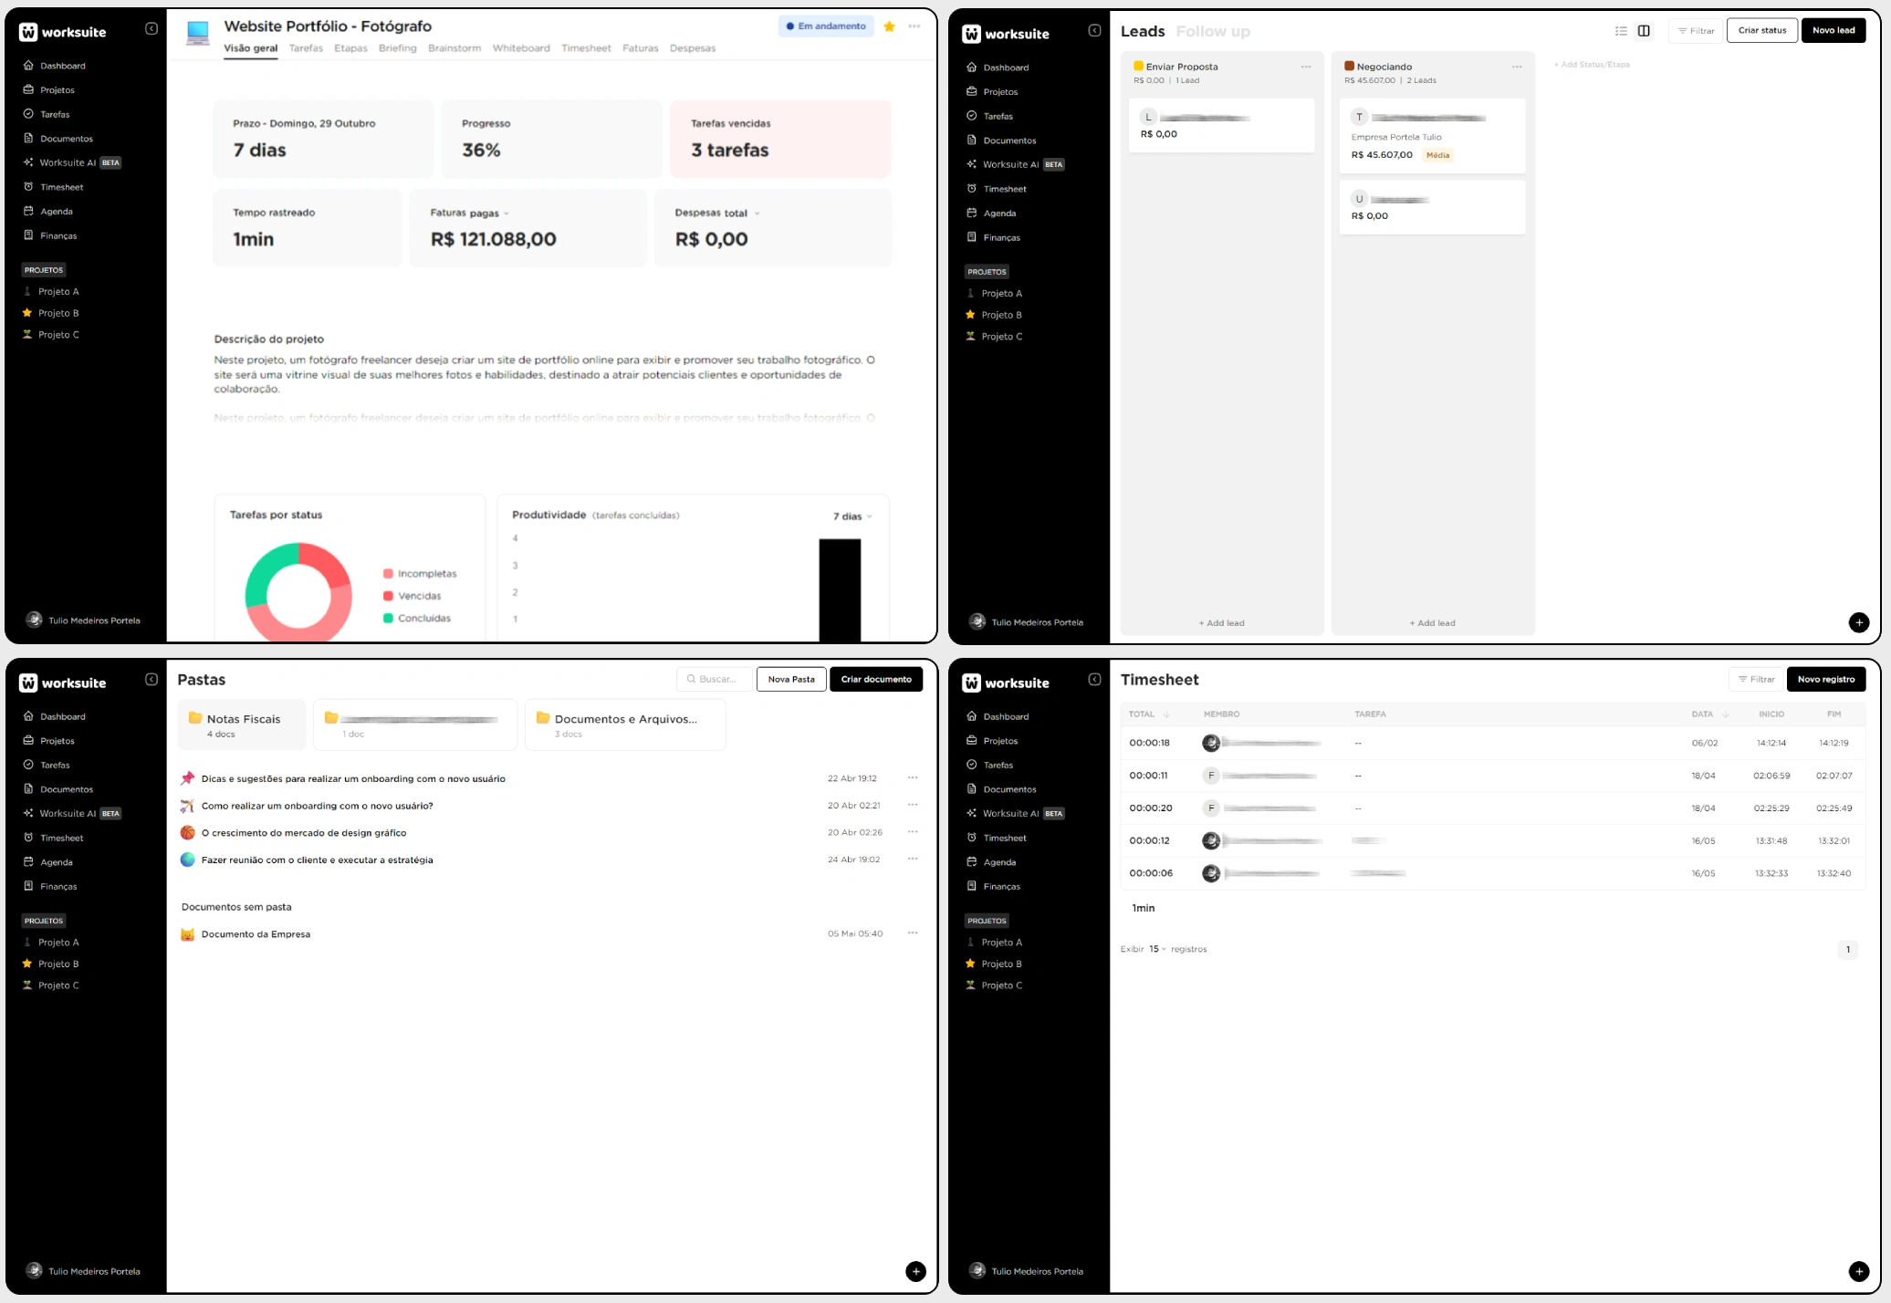Click the Filtrar icon button in Leads
The image size is (1891, 1303).
click(1696, 31)
